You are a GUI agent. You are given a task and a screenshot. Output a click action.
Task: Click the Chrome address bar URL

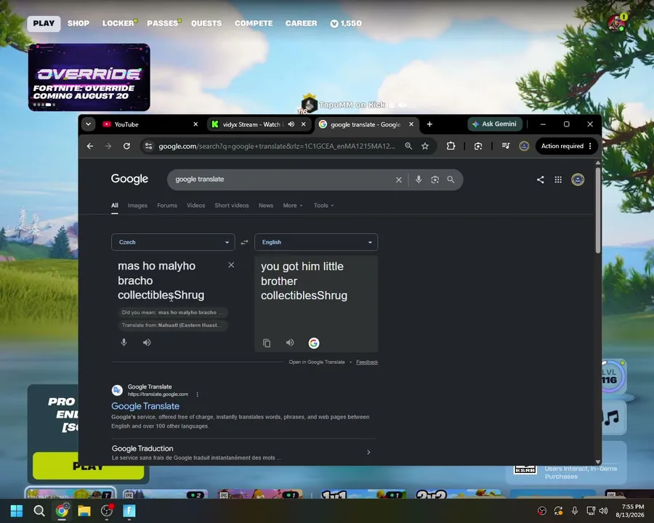pos(277,146)
